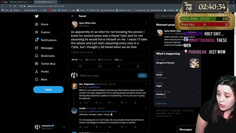Close the active Spicy White Claw tab
This screenshot has width=236, height=133.
(56, 2)
